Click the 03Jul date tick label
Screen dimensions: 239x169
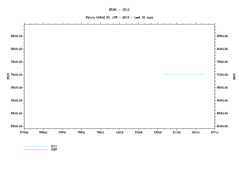click(62, 132)
